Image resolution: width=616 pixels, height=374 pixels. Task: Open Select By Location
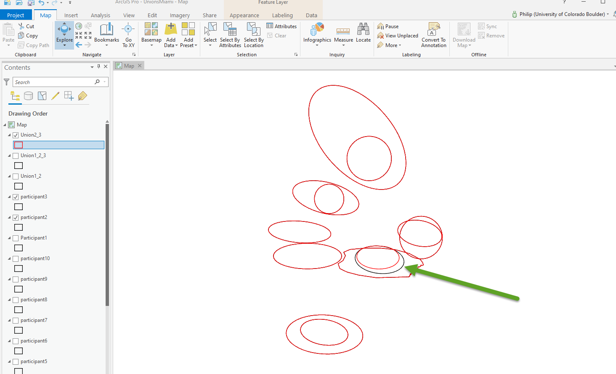tap(254, 34)
